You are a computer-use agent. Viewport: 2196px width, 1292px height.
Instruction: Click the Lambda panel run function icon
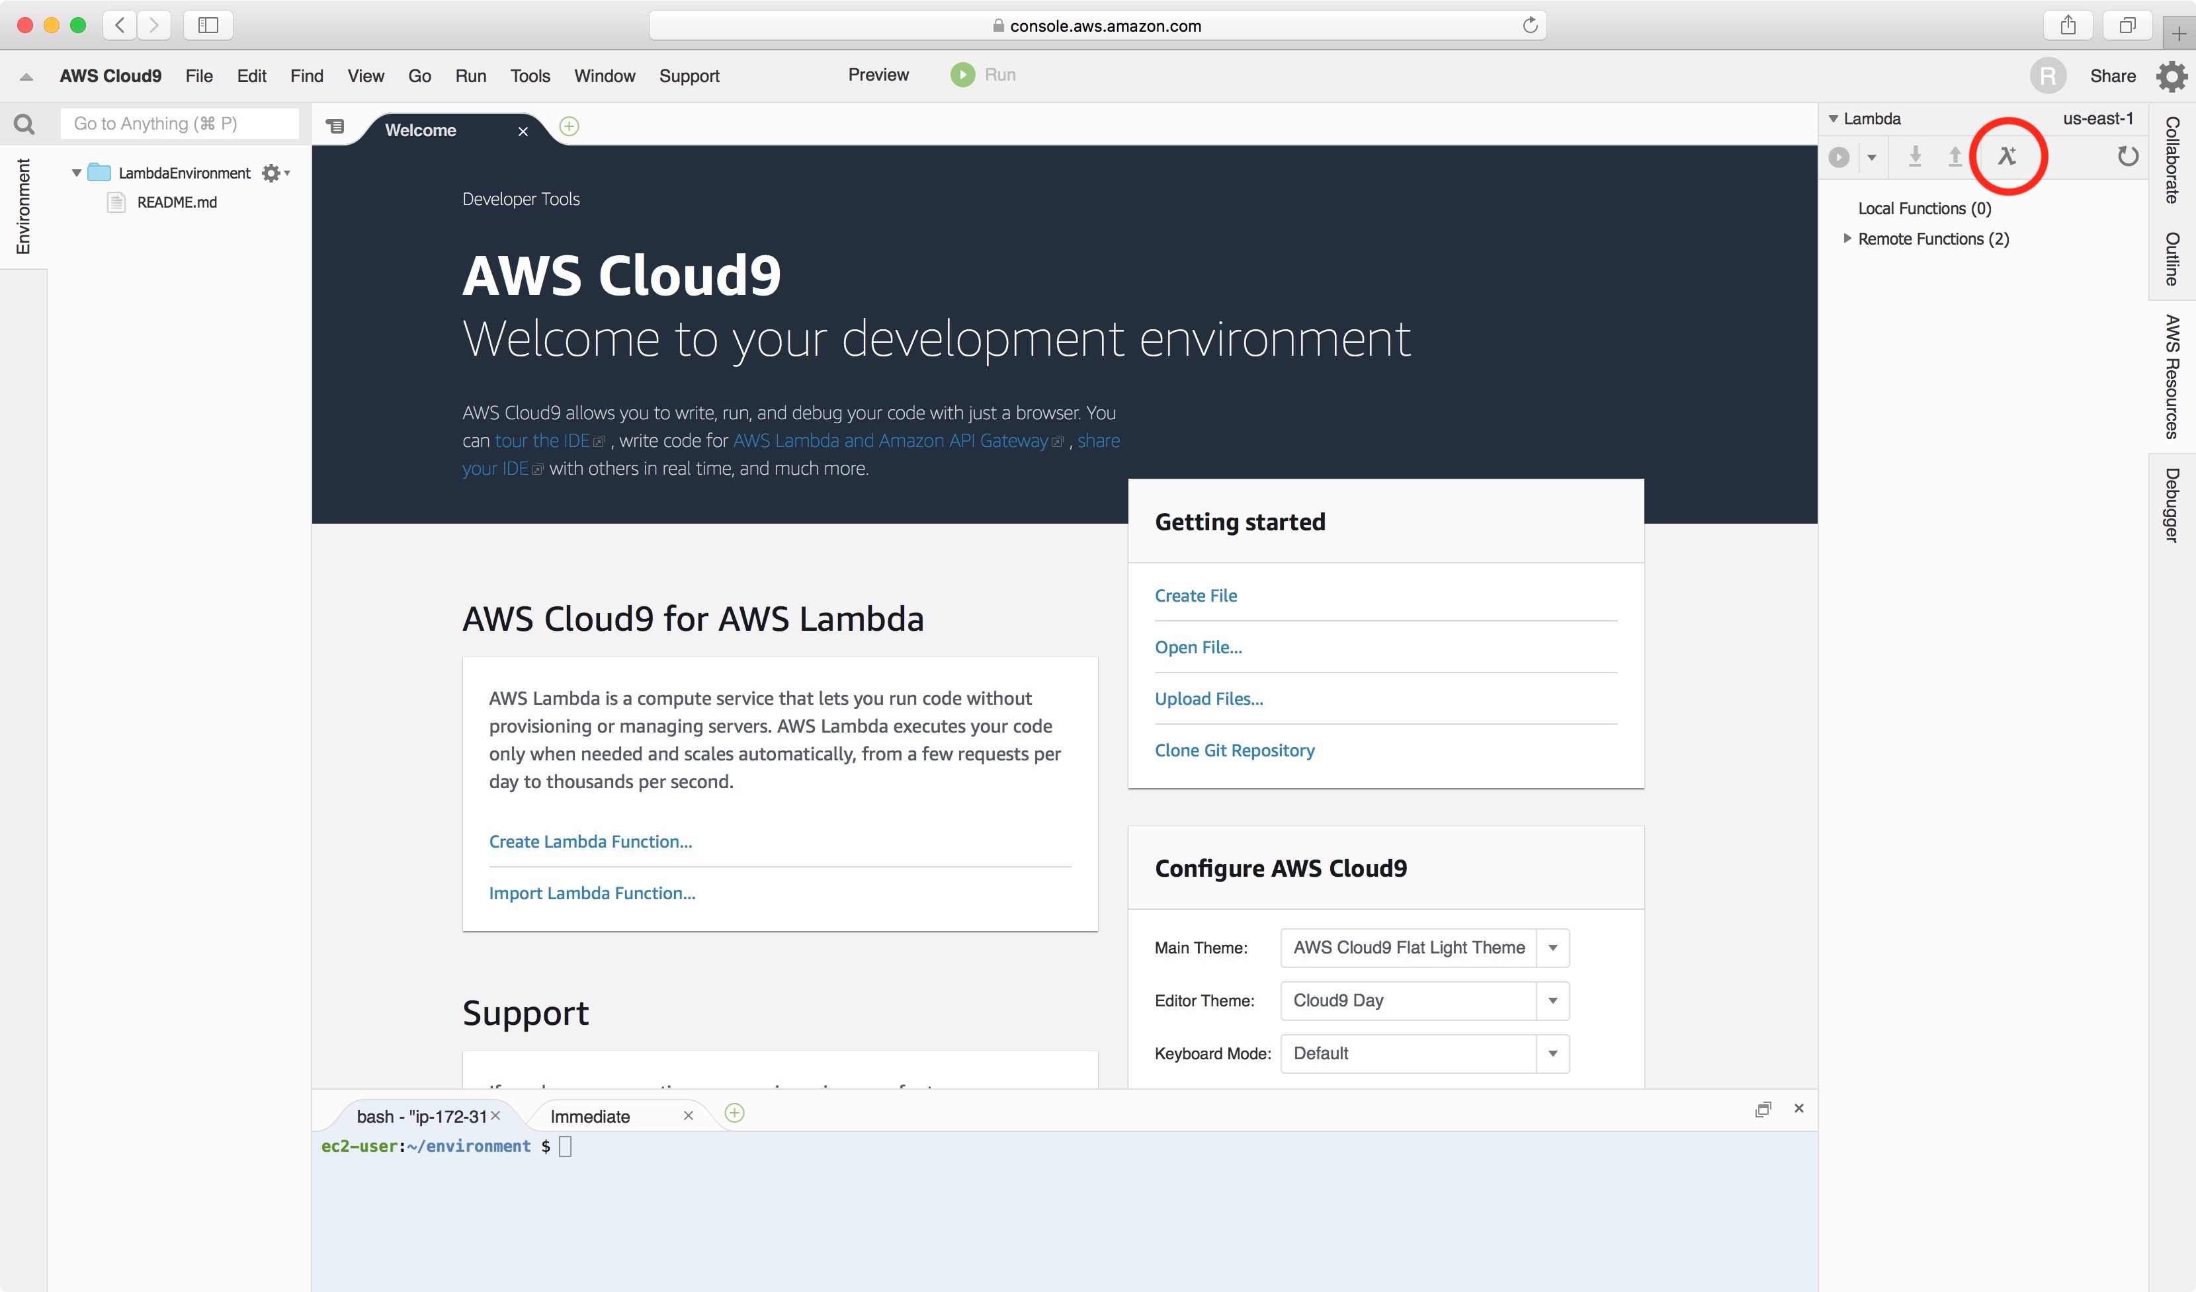(x=1839, y=157)
